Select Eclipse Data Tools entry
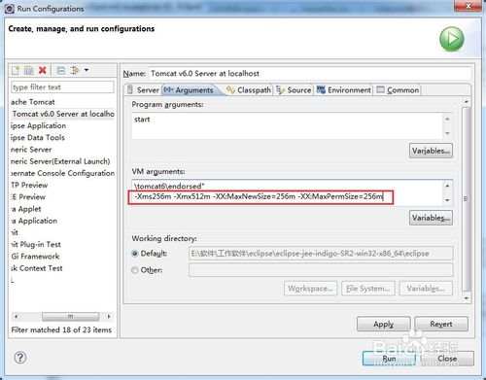Viewport: 486px width, 380px height. click(x=38, y=138)
